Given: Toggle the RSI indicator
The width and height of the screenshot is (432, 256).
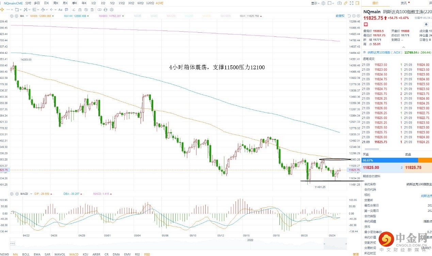Looking at the screenshot, I should click(x=137, y=254).
